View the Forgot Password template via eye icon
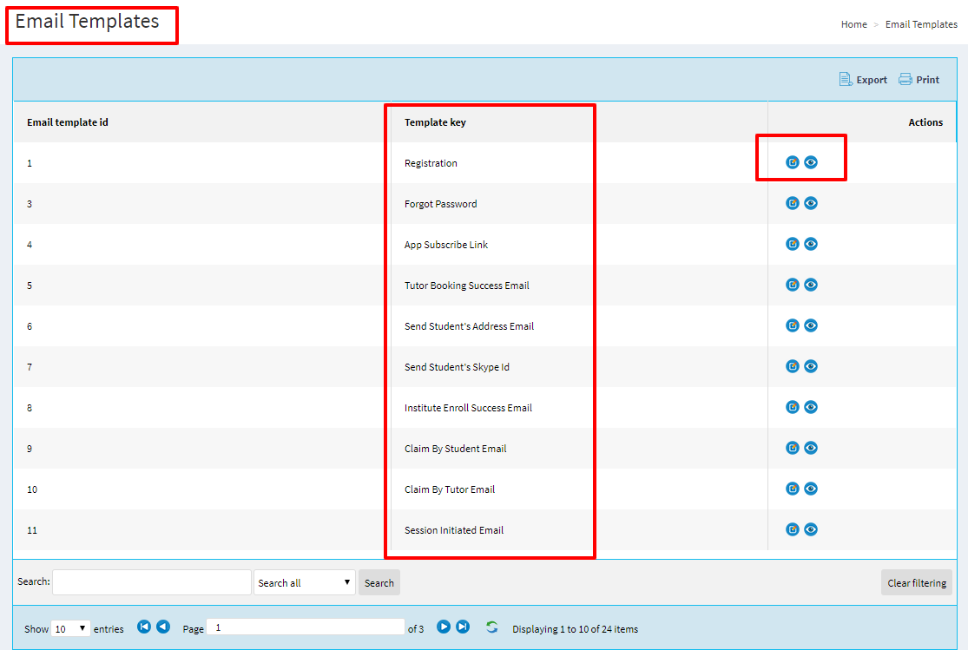Viewport: 968px width, 650px height. pyautogui.click(x=811, y=203)
